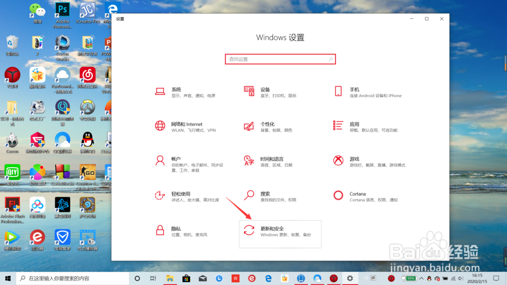Open Task View on taskbar
This screenshot has width=507, height=285.
tap(153, 278)
